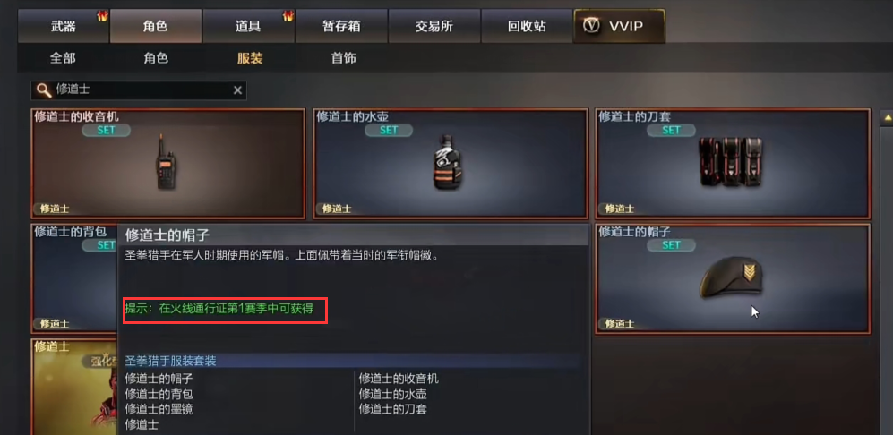
Task: Click the knife sheath item image
Action: point(731,162)
